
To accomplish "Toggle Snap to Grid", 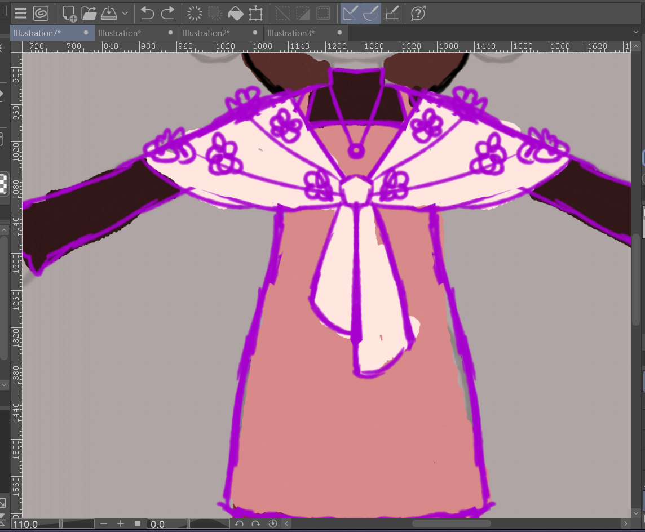I will click(x=392, y=13).
